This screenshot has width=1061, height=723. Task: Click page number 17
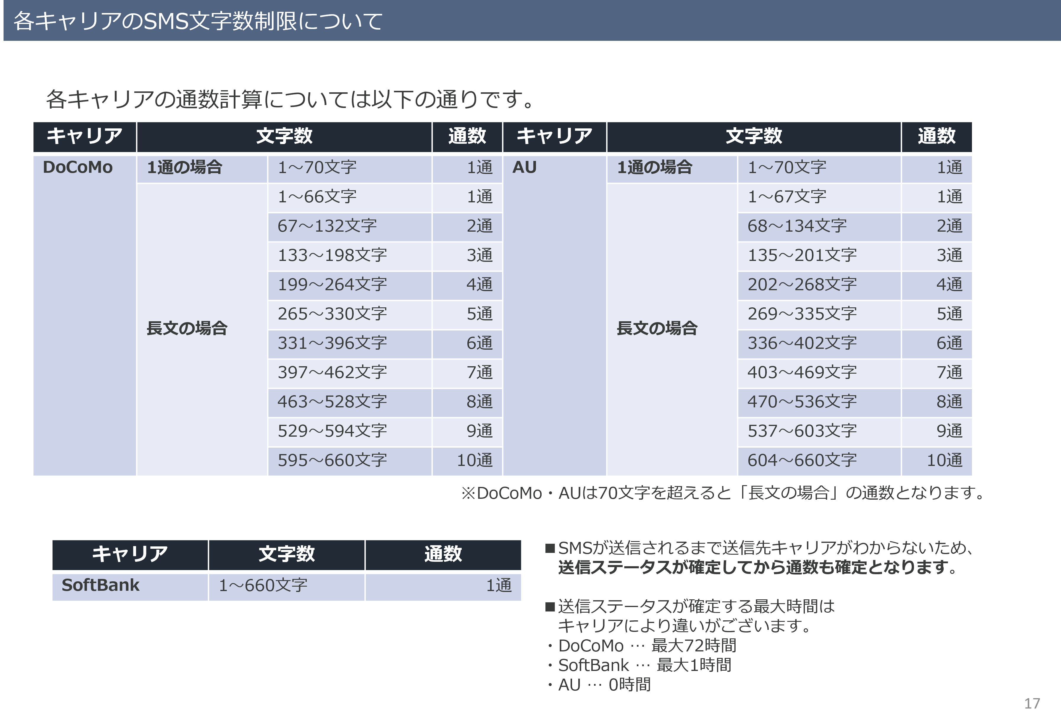tap(1032, 703)
